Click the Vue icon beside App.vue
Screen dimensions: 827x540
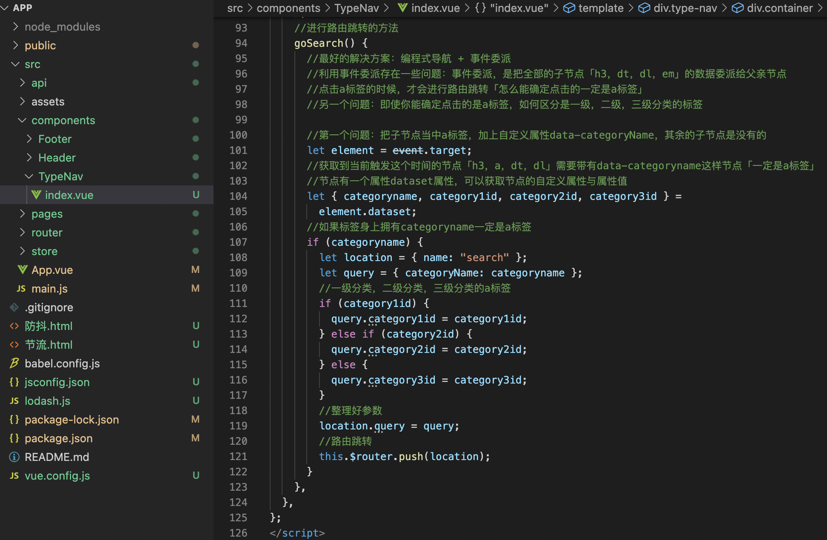(23, 270)
